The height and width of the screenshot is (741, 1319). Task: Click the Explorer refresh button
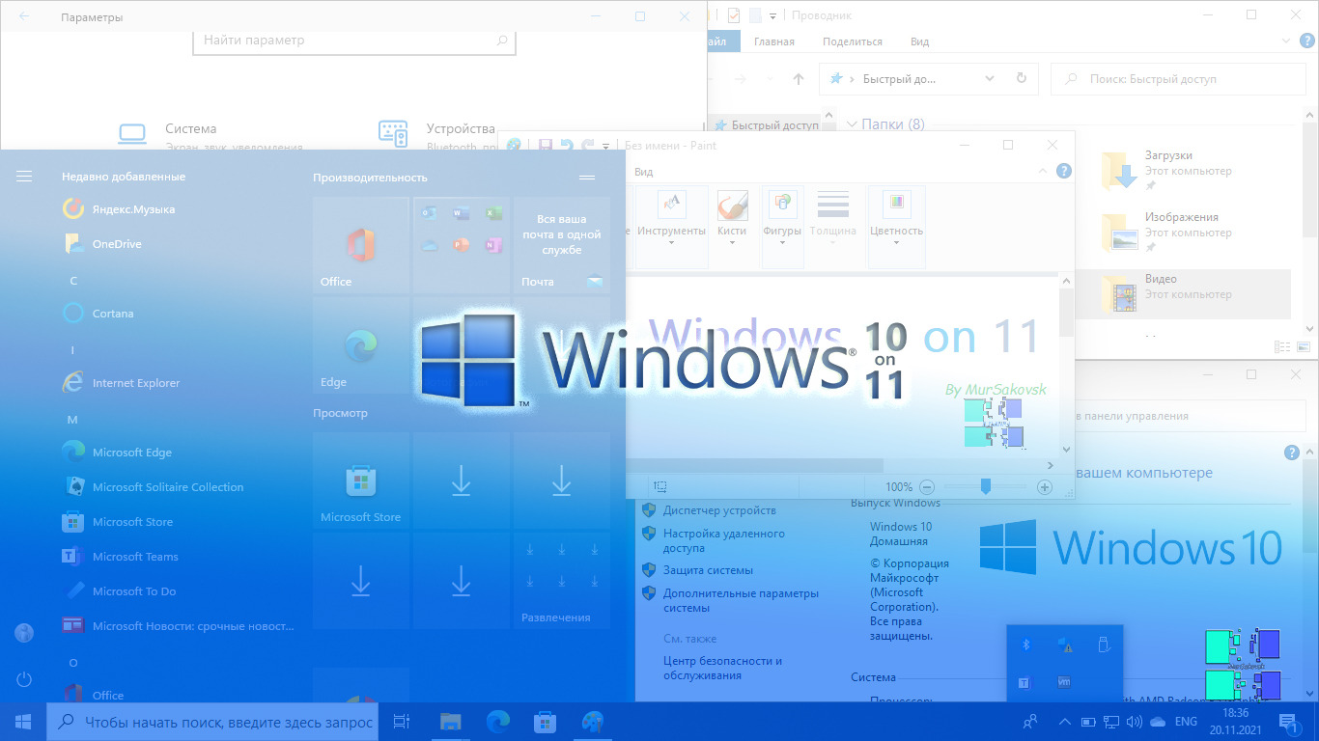[x=1022, y=79]
